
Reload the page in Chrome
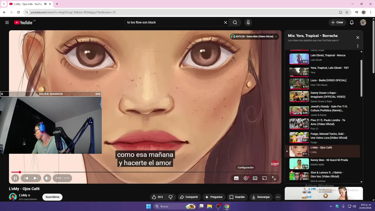coord(18,12)
